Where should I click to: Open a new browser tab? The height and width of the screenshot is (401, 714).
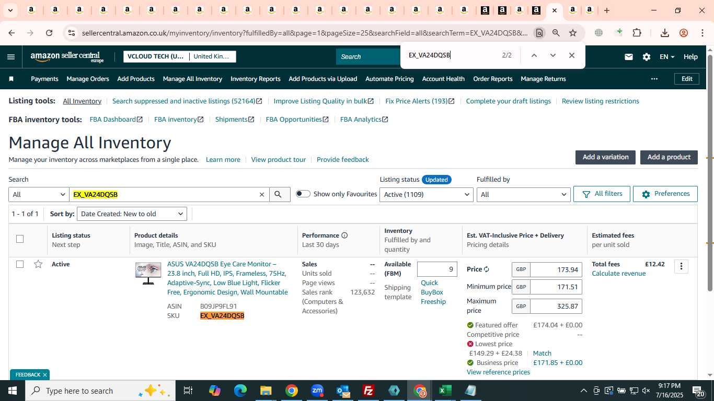pos(606,10)
